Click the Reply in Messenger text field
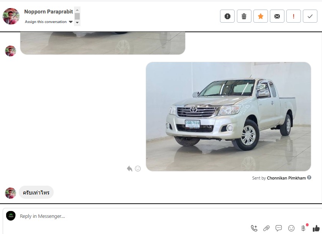The image size is (322, 234). (130, 216)
